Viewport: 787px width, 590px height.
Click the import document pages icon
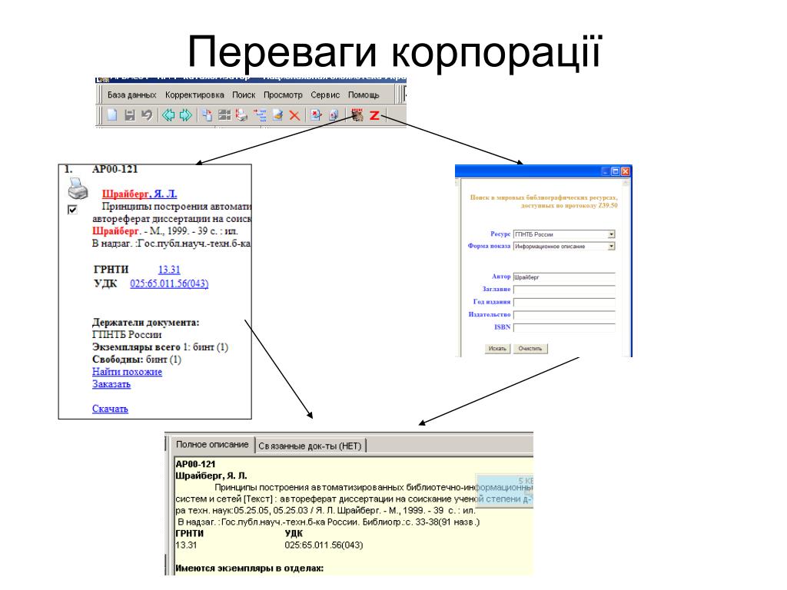pos(334,115)
